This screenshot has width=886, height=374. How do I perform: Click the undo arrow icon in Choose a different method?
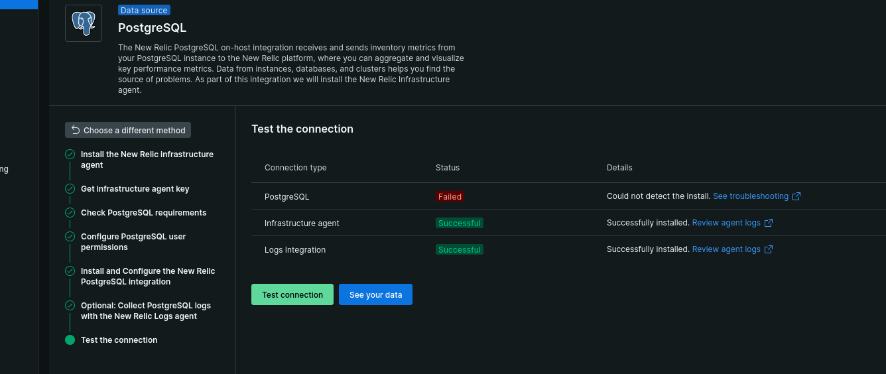point(76,130)
